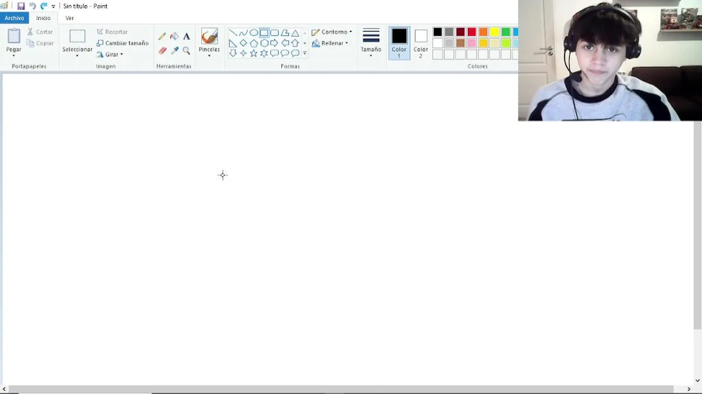Open the Archivo file menu
The width and height of the screenshot is (702, 394).
14,18
